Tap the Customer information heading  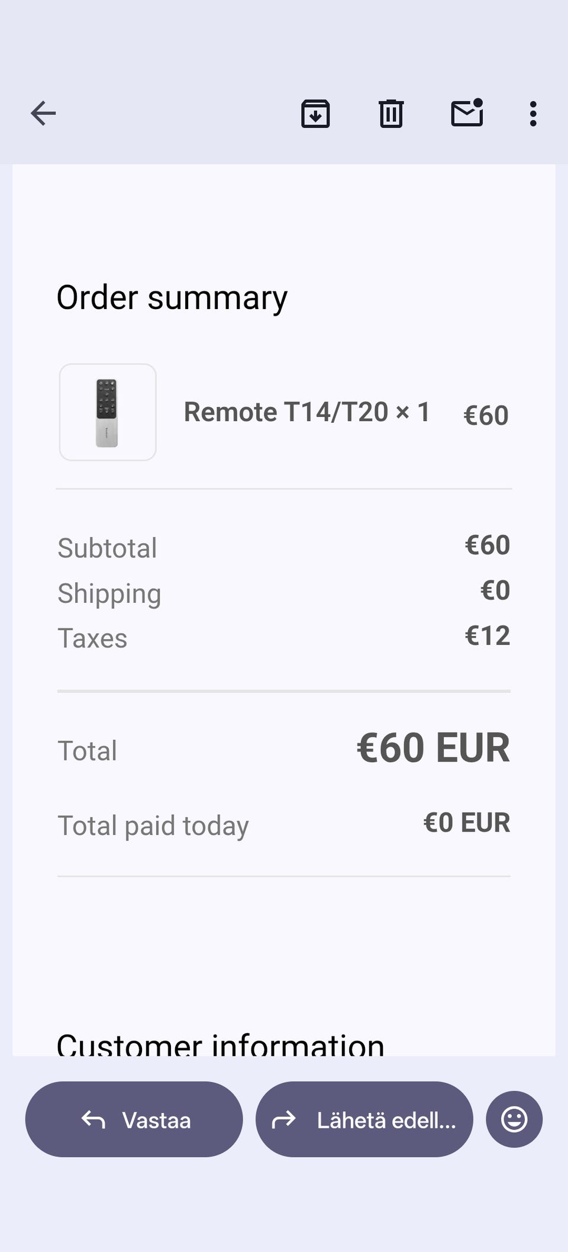pos(220,1045)
